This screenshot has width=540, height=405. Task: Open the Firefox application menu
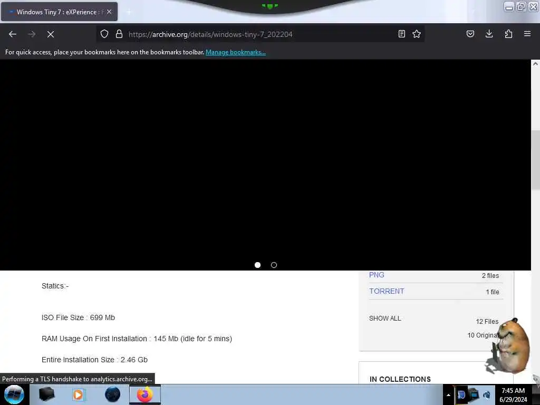pyautogui.click(x=527, y=34)
